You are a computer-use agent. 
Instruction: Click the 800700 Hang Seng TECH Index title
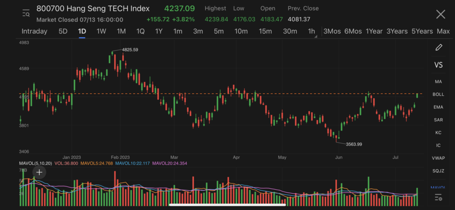[x=93, y=9]
